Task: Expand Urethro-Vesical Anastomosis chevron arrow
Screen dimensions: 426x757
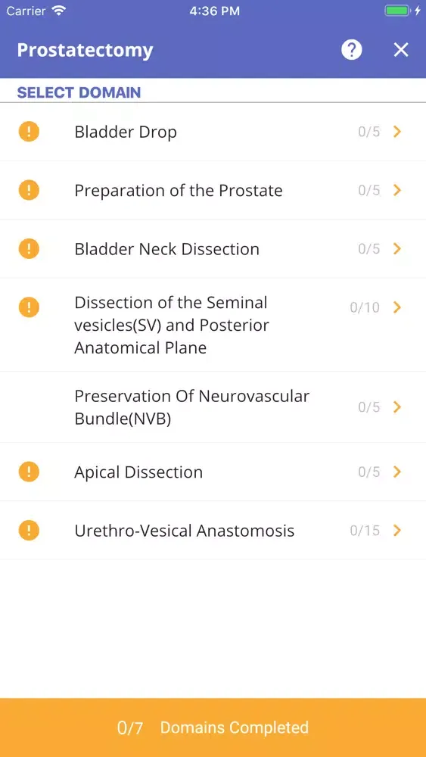Action: pyautogui.click(x=397, y=531)
